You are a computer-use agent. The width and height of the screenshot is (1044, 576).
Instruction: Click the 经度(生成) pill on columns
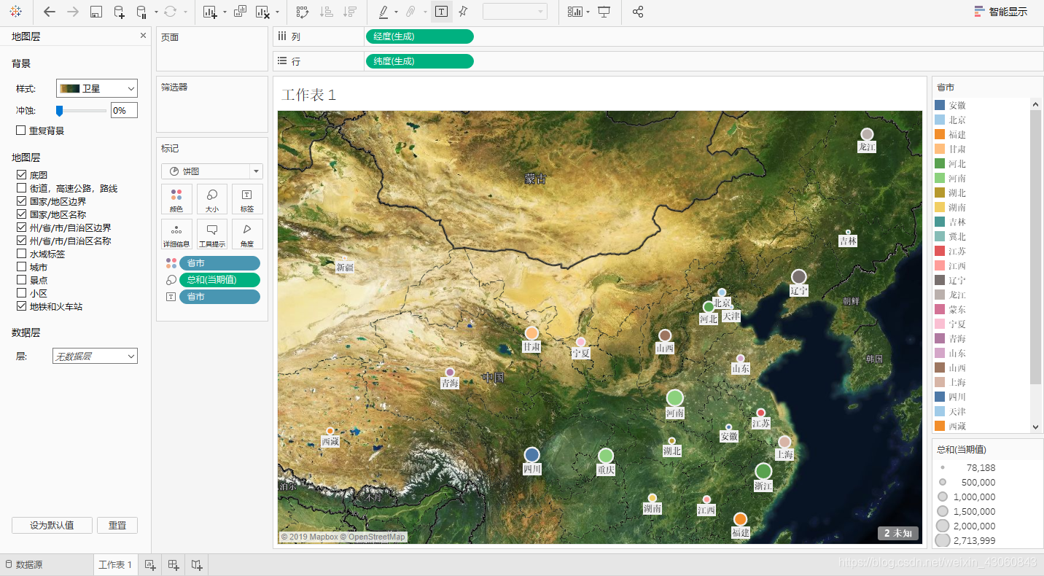tap(419, 36)
